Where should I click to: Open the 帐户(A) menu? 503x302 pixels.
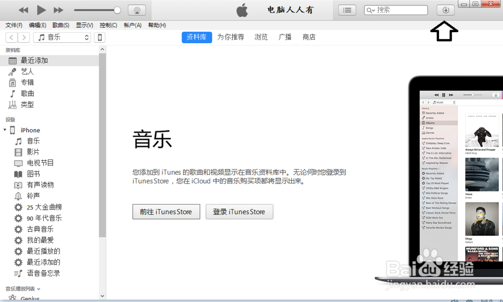click(x=132, y=25)
